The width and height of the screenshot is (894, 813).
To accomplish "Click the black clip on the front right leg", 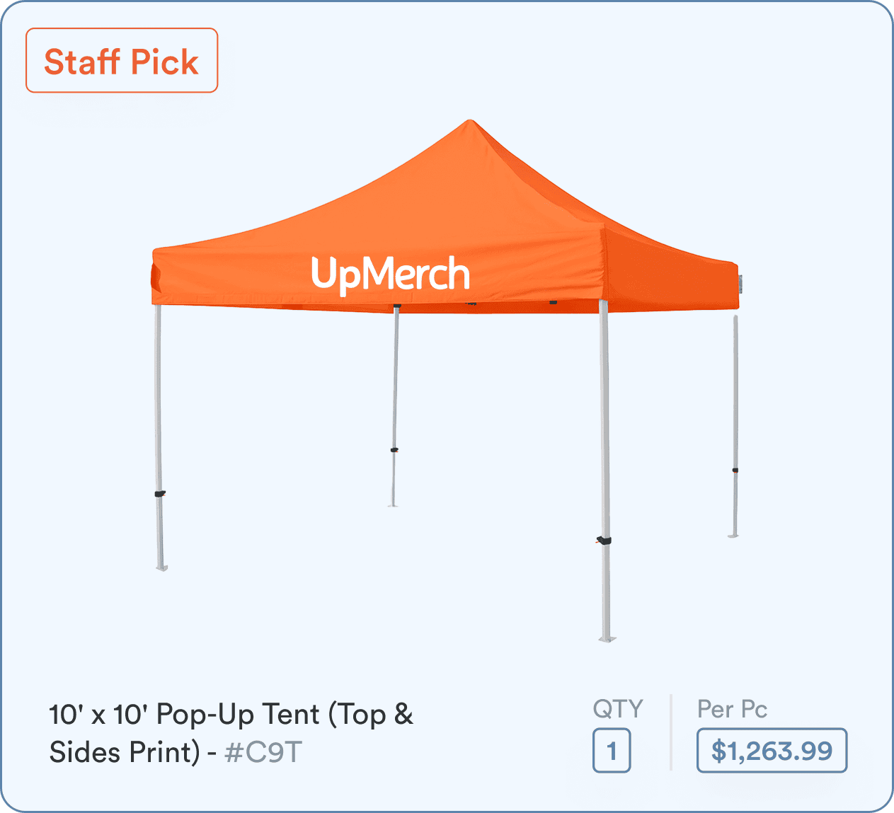I will 604,541.
